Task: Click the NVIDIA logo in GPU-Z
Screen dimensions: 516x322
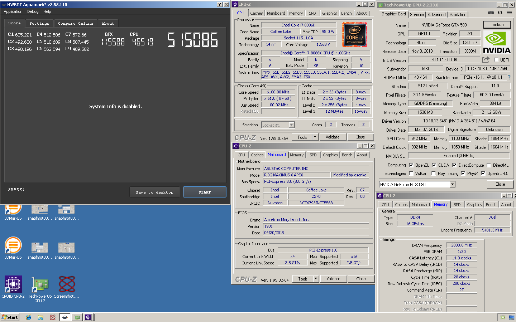Action: pos(497,42)
